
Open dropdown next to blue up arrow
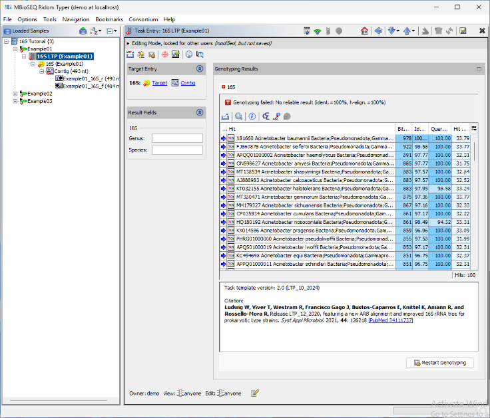(x=413, y=31)
